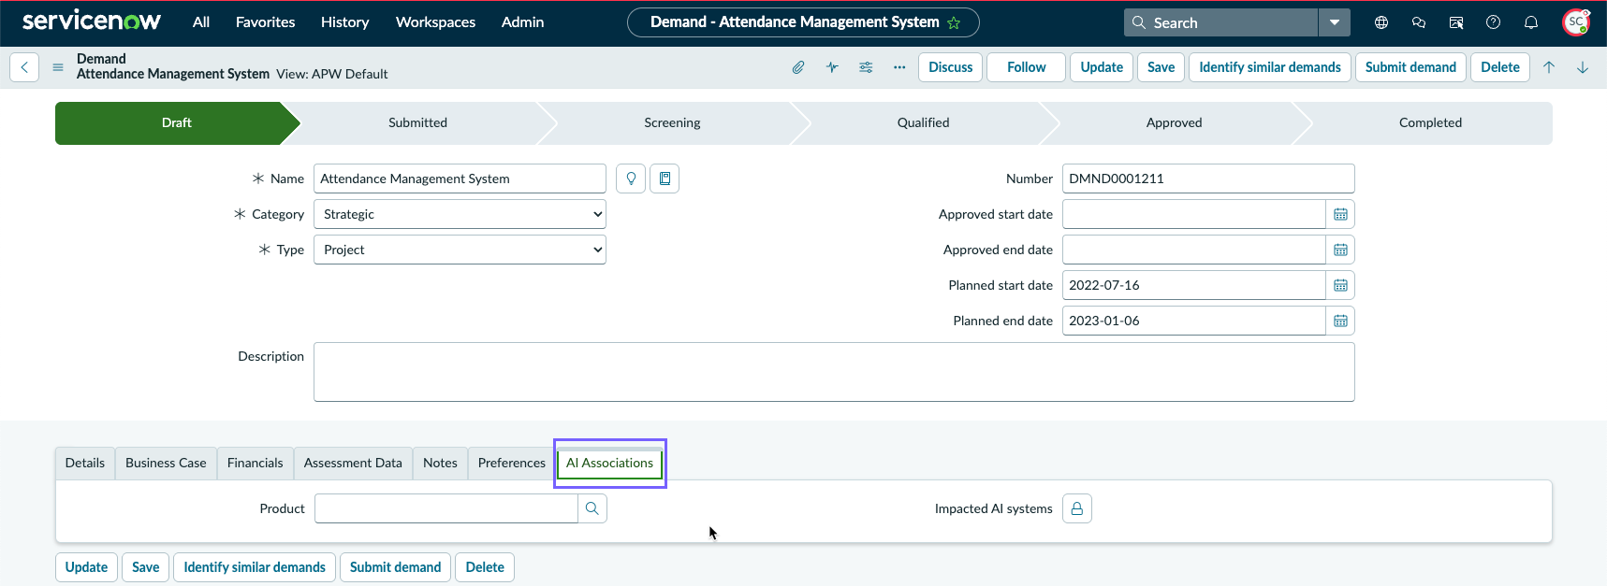
Task: Switch to the Details tab
Action: [85, 463]
